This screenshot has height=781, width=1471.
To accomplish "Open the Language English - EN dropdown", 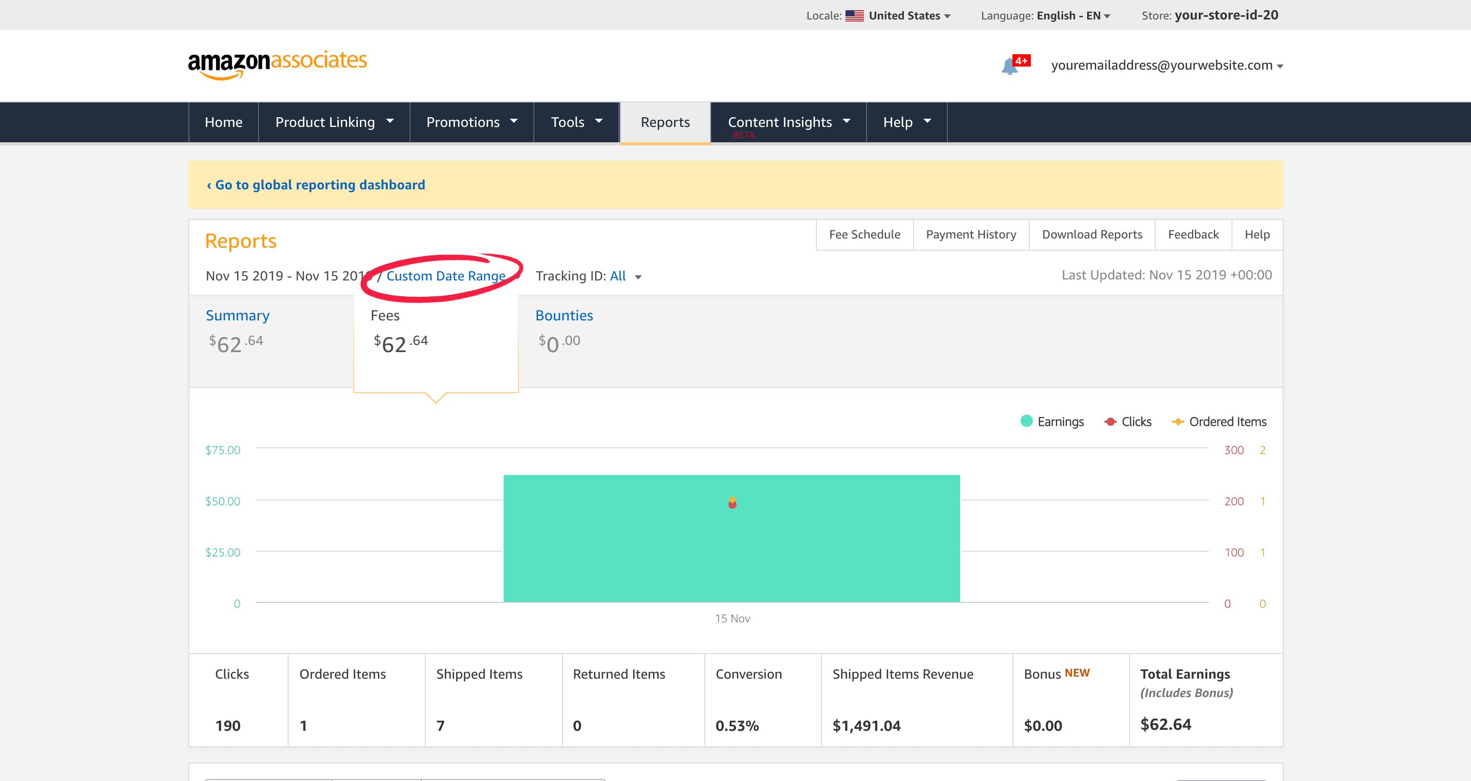I will tap(1073, 15).
